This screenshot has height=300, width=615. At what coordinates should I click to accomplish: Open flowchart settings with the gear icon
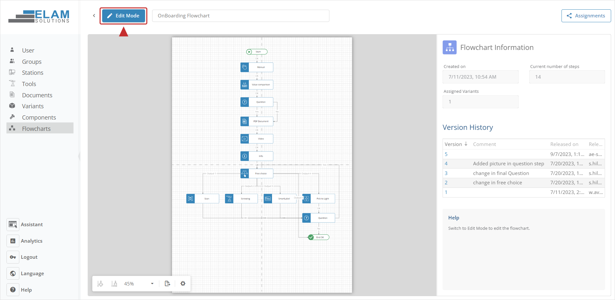pyautogui.click(x=182, y=284)
